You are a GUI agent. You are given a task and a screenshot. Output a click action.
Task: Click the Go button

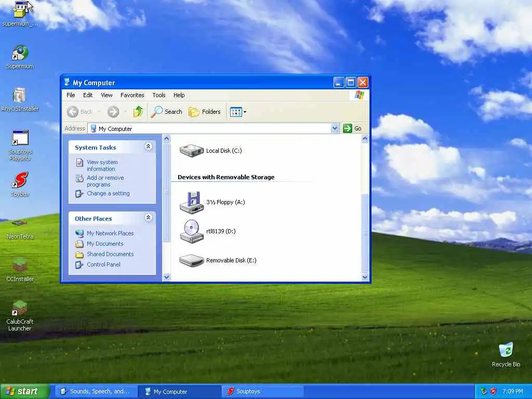click(x=353, y=128)
